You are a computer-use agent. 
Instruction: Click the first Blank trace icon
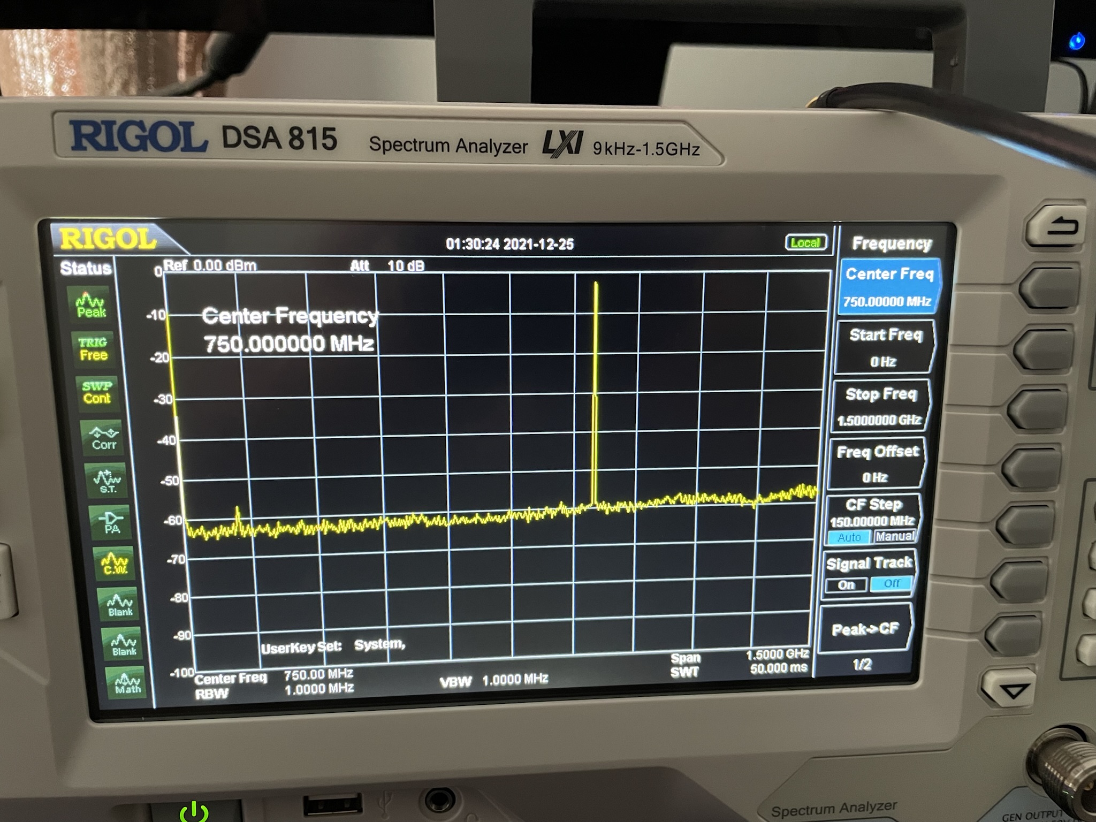120,605
